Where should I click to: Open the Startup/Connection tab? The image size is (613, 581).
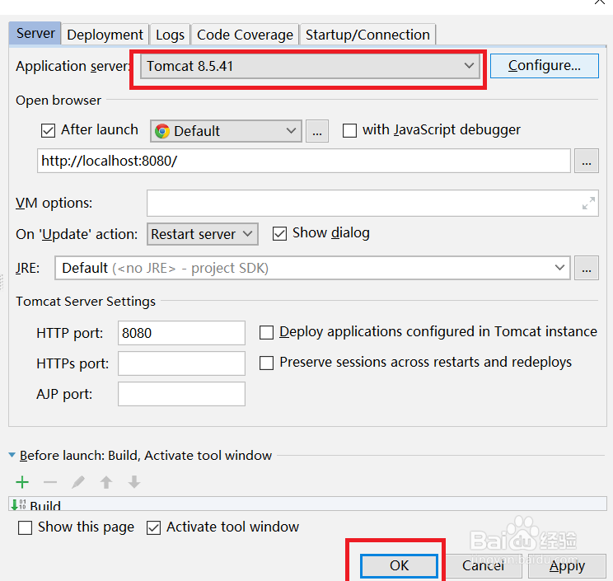click(x=367, y=35)
